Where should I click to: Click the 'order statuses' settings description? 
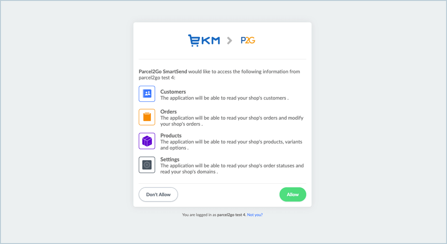coord(232,169)
